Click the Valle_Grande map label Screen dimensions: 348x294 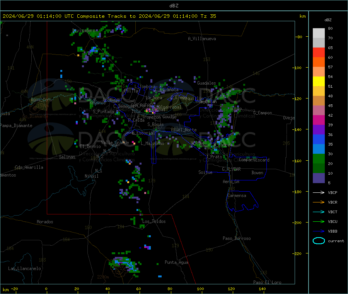click(115, 142)
